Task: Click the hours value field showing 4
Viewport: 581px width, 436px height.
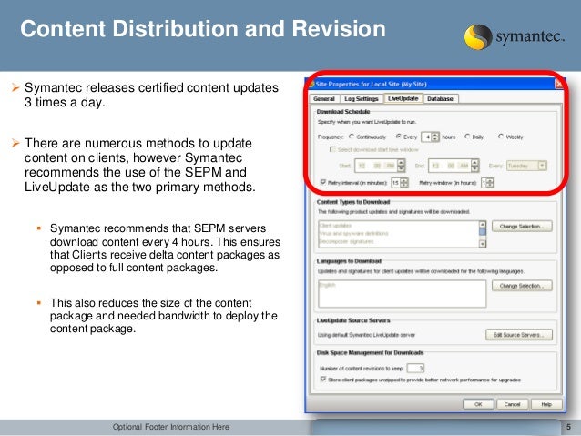Action: 426,137
